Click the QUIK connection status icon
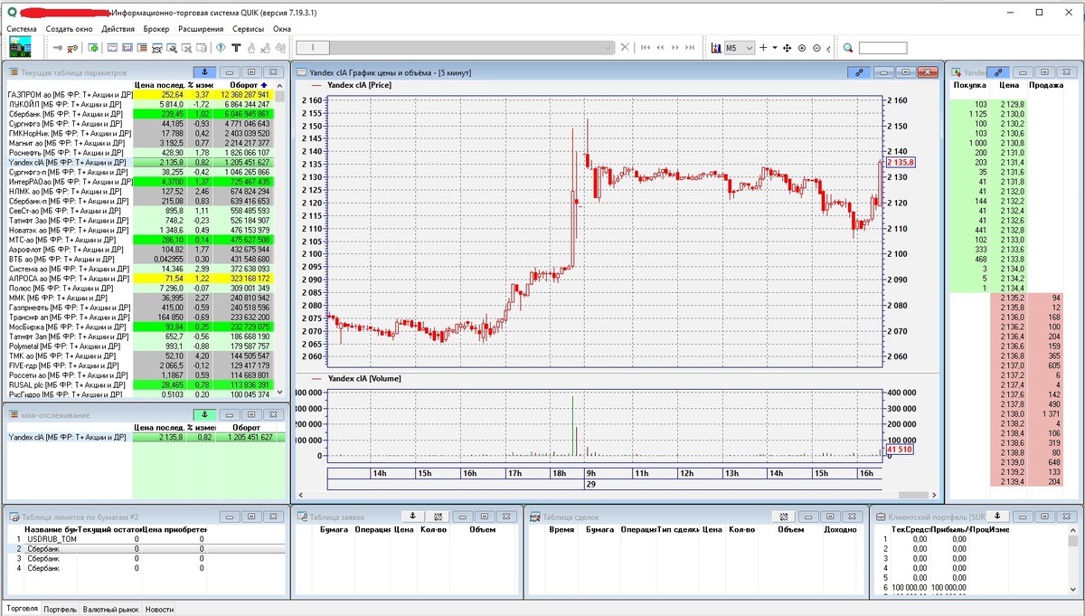1085x616 pixels. click(21, 47)
